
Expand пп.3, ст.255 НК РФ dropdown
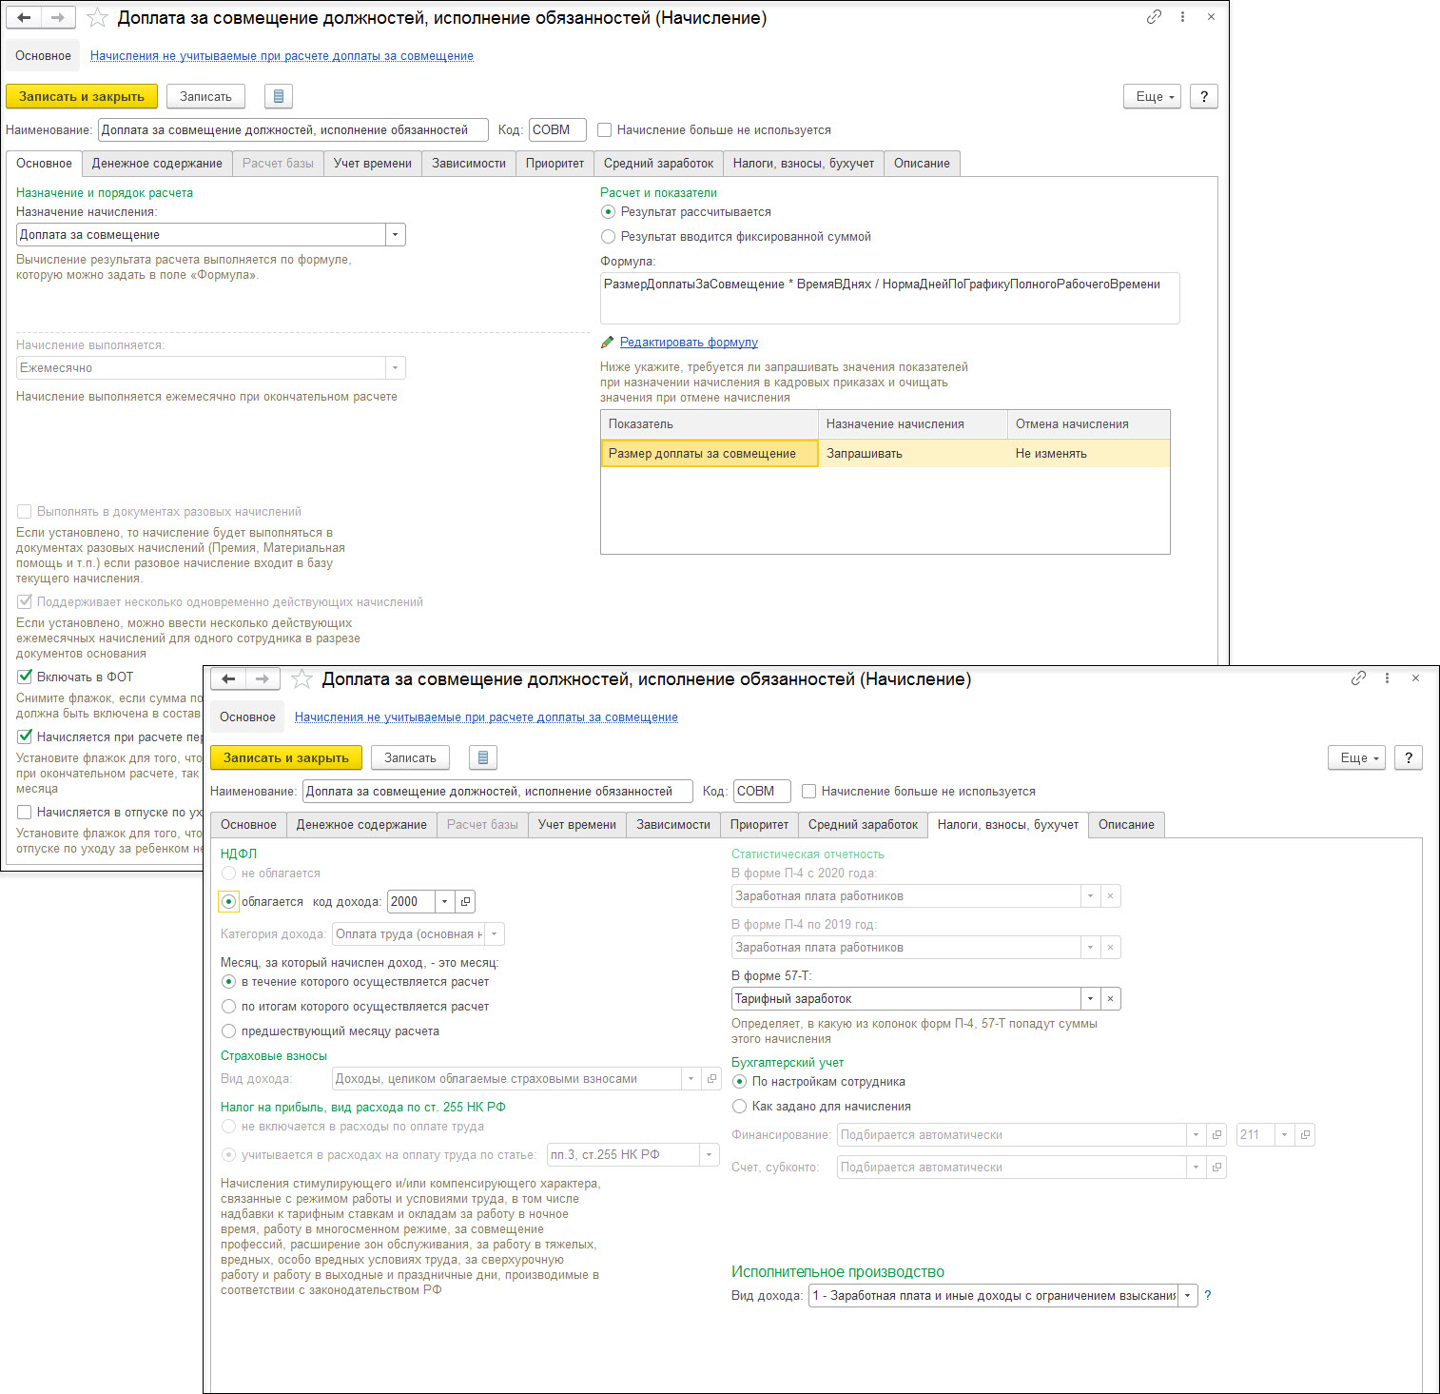tap(710, 1154)
